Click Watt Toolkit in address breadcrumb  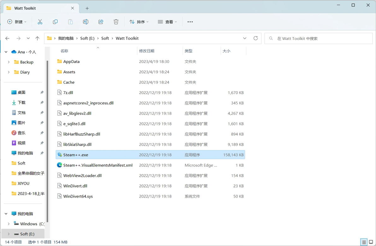click(x=127, y=38)
